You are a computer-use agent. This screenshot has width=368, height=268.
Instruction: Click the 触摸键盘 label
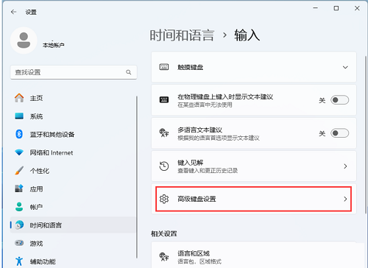[x=191, y=67]
